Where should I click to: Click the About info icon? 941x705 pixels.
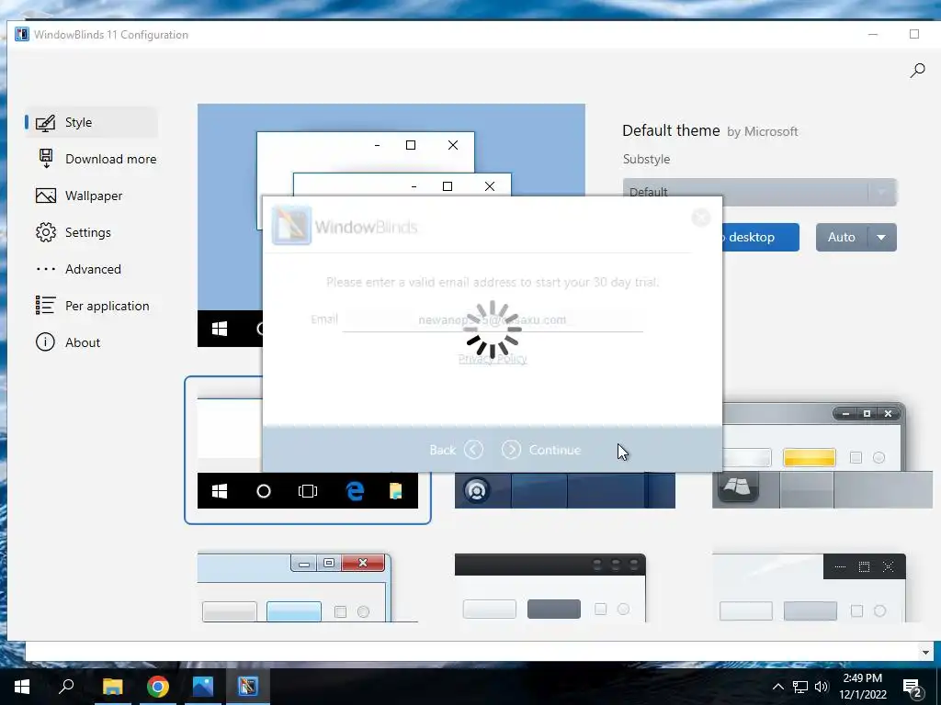pyautogui.click(x=46, y=342)
